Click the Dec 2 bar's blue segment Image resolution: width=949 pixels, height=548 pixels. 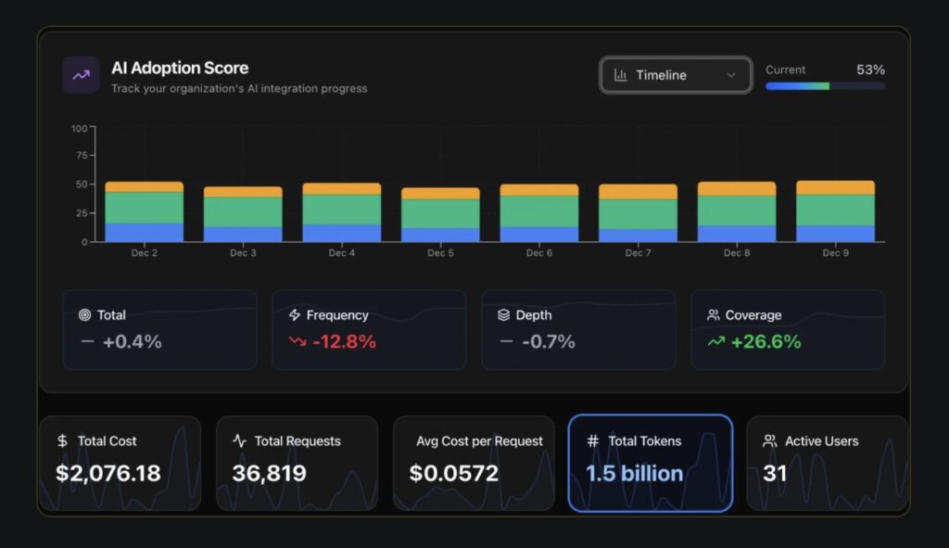[145, 232]
